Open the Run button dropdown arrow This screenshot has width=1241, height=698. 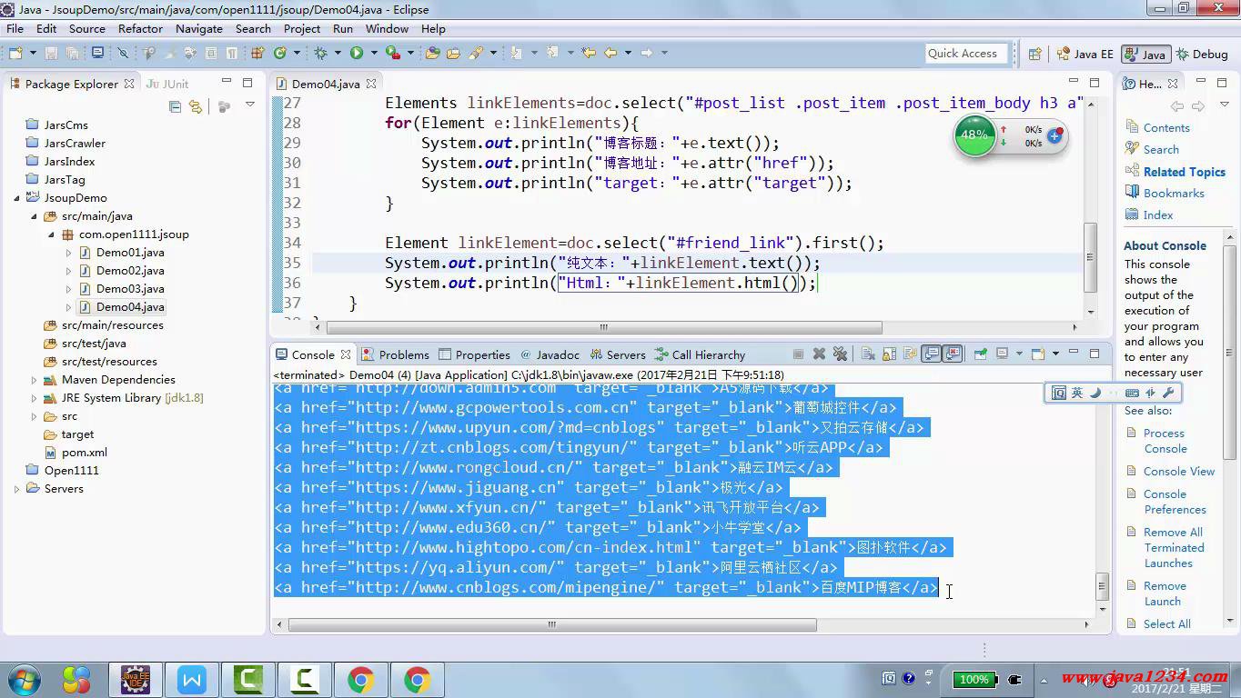click(x=374, y=53)
